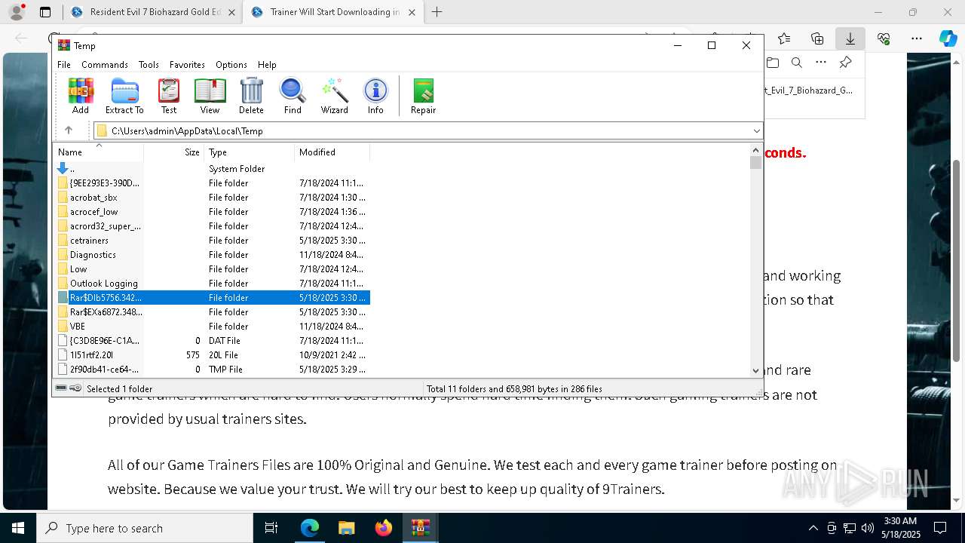This screenshot has height=543, width=965.
Task: Select the acrobat_sbx folder
Action: (x=213, y=198)
